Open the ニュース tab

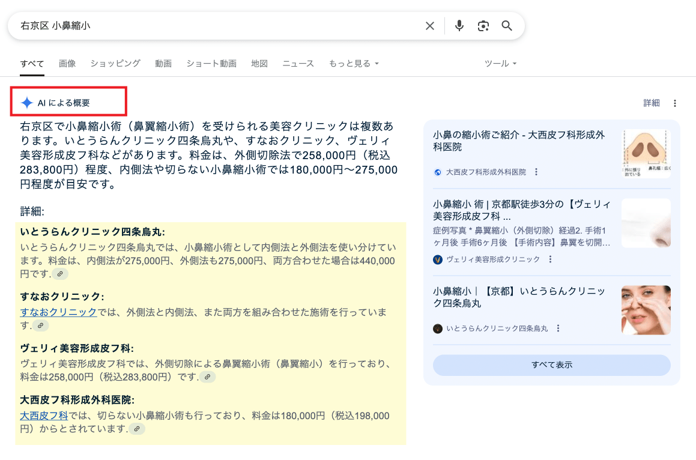(298, 64)
